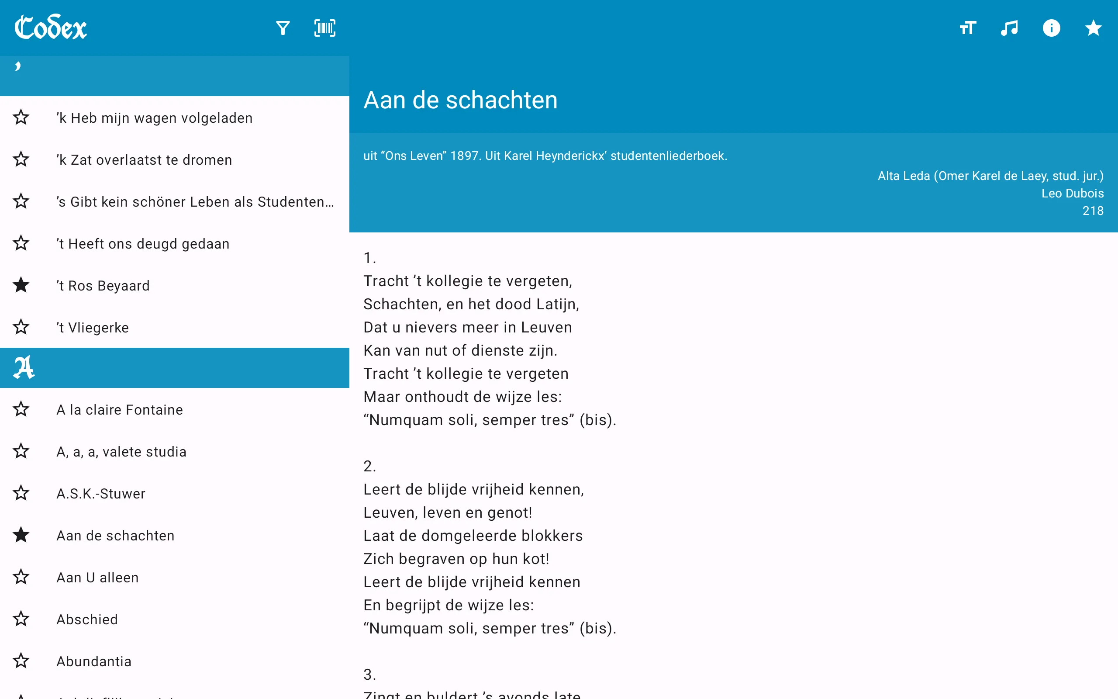Select 't Ros Beyaard in the list
The width and height of the screenshot is (1118, 699).
(103, 286)
